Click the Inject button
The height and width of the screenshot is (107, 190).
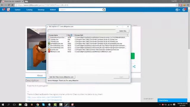coord(121,77)
